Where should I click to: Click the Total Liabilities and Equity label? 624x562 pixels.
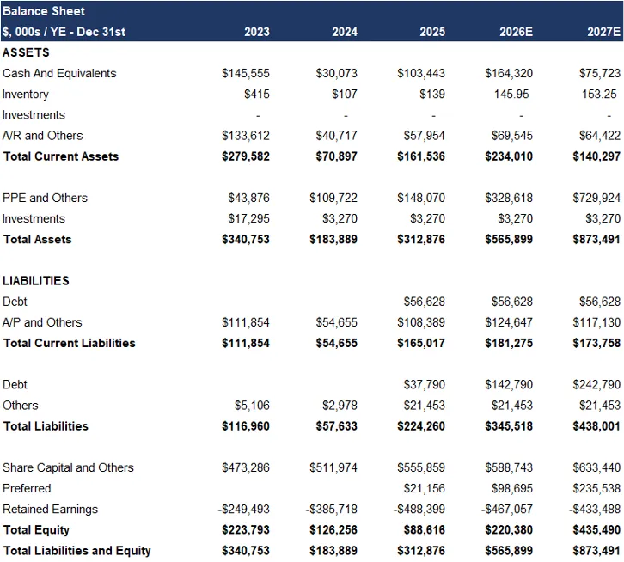(76, 550)
